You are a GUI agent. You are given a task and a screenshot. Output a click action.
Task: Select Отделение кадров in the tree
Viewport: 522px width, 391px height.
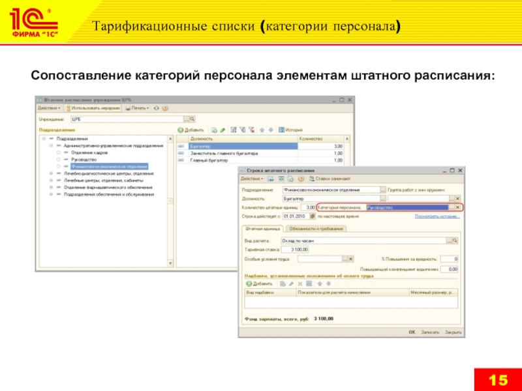(85, 152)
